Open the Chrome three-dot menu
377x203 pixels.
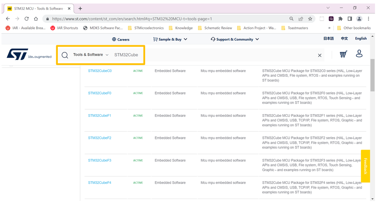(x=368, y=19)
